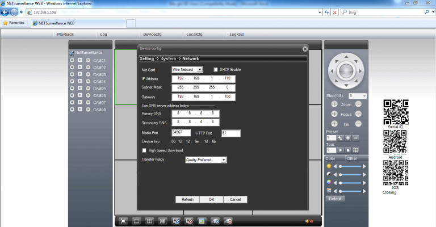Tick the High Speed Download checkbox
The image size is (436, 227).
[144, 150]
